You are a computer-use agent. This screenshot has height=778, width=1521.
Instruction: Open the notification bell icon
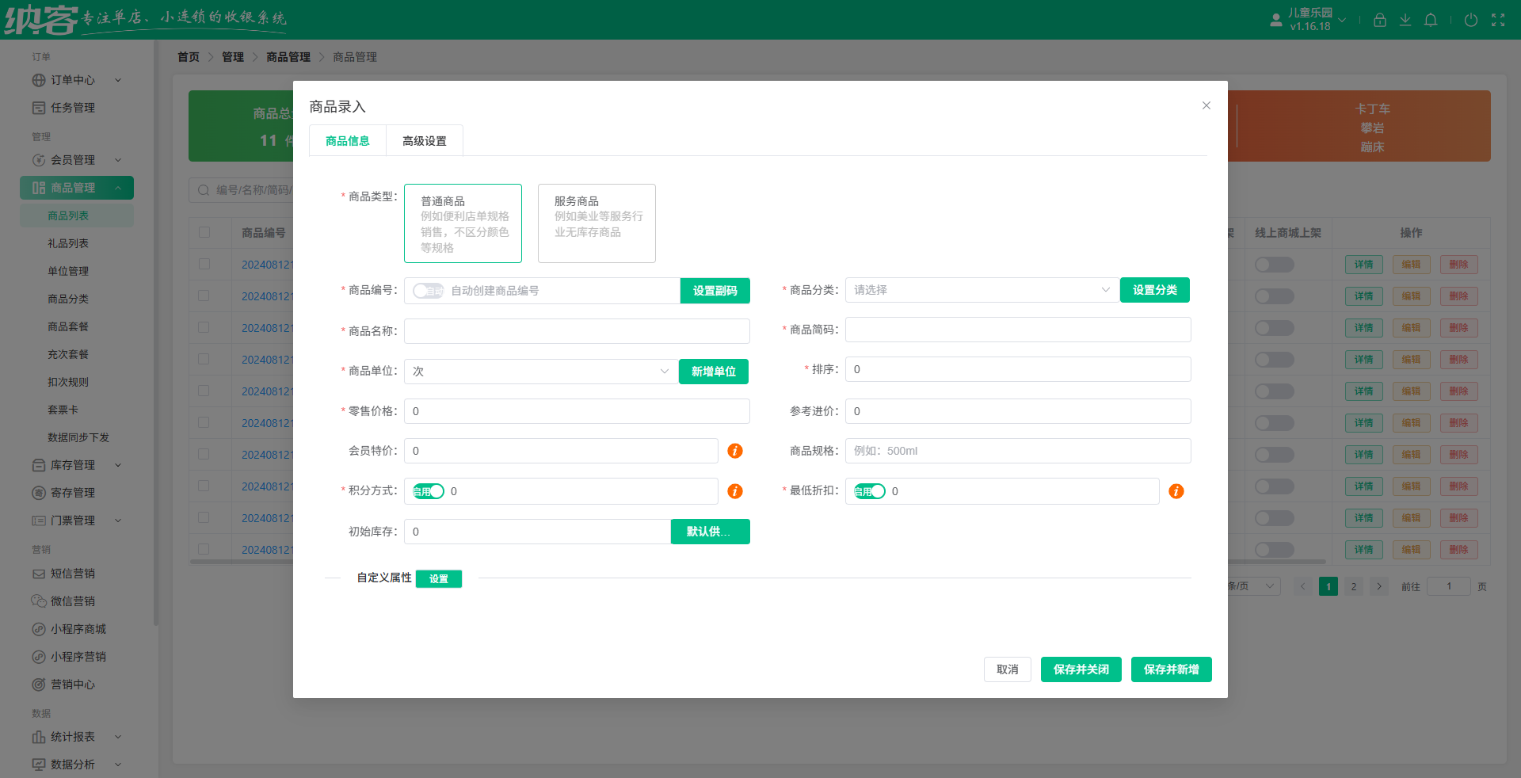(1431, 20)
